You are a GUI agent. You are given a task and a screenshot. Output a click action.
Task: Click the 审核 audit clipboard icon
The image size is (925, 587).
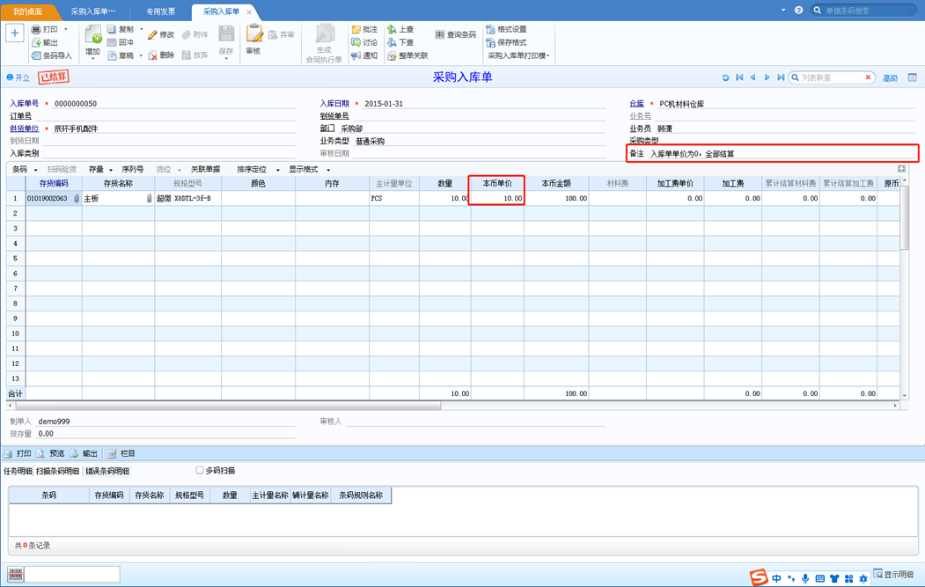tap(253, 33)
